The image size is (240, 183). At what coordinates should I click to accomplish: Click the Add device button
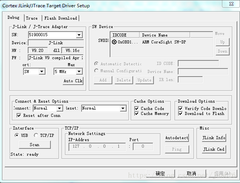[x=103, y=80]
